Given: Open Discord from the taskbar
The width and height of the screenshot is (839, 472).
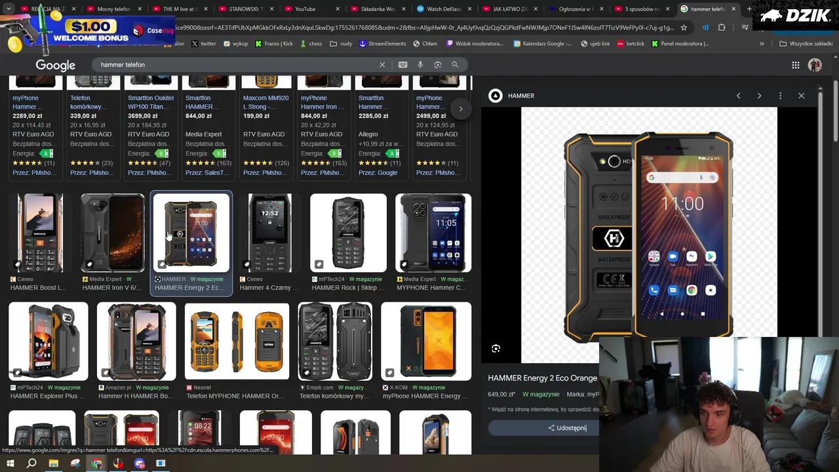Looking at the screenshot, I should coord(140,463).
